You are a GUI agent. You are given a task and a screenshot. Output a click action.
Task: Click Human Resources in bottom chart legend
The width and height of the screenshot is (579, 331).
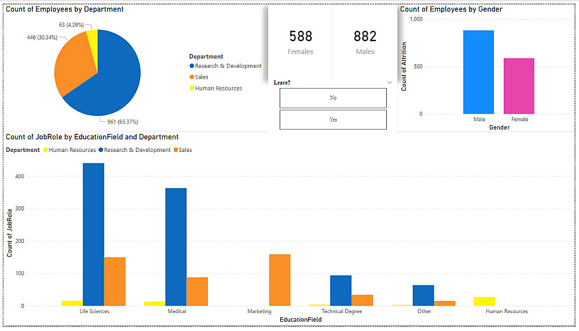[x=69, y=150]
